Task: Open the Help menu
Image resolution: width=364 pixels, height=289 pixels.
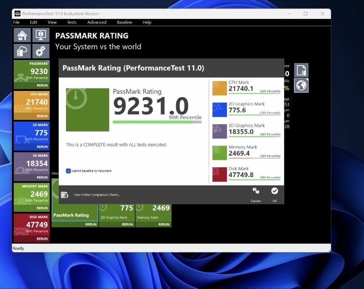Action: tap(147, 22)
